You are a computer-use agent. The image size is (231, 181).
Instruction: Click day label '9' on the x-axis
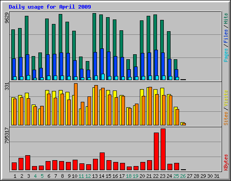[x=69, y=176]
